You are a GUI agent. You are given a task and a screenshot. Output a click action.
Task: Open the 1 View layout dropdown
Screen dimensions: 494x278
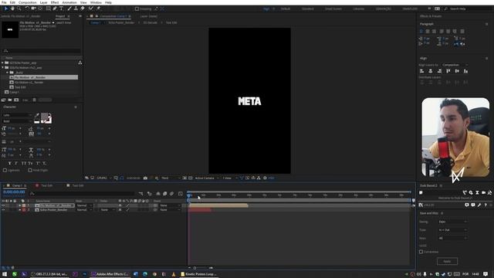(230, 178)
